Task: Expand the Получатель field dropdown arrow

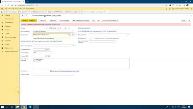Action: coord(66,35)
